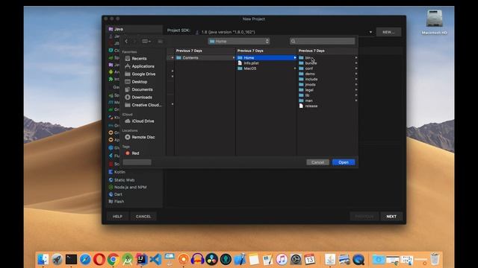The height and width of the screenshot is (268, 478).
Task: Open Launchpad from the dock
Action: 57,260
